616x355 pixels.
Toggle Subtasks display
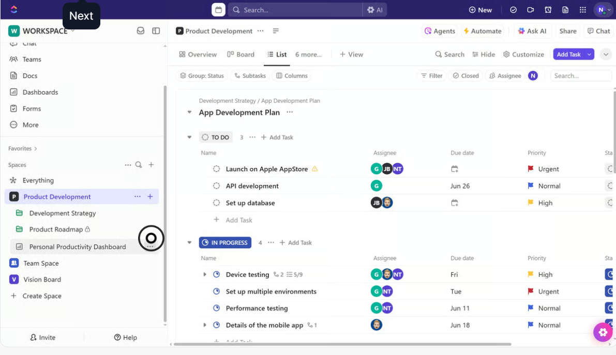[250, 76]
